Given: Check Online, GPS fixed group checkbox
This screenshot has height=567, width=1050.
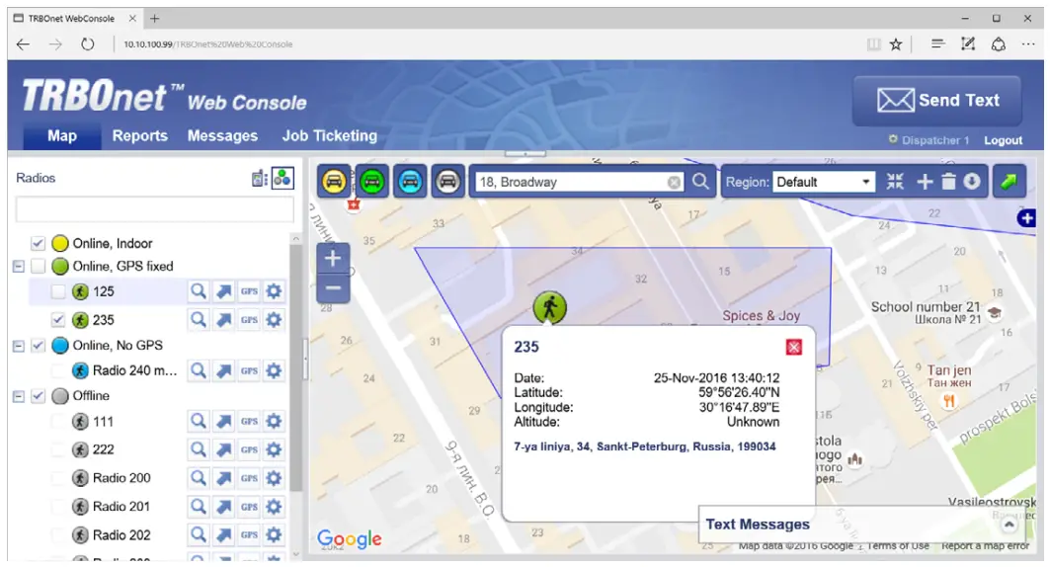Looking at the screenshot, I should point(39,267).
